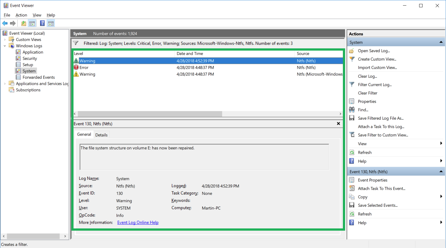Open Help submenu arrow under System actions

tap(441, 161)
